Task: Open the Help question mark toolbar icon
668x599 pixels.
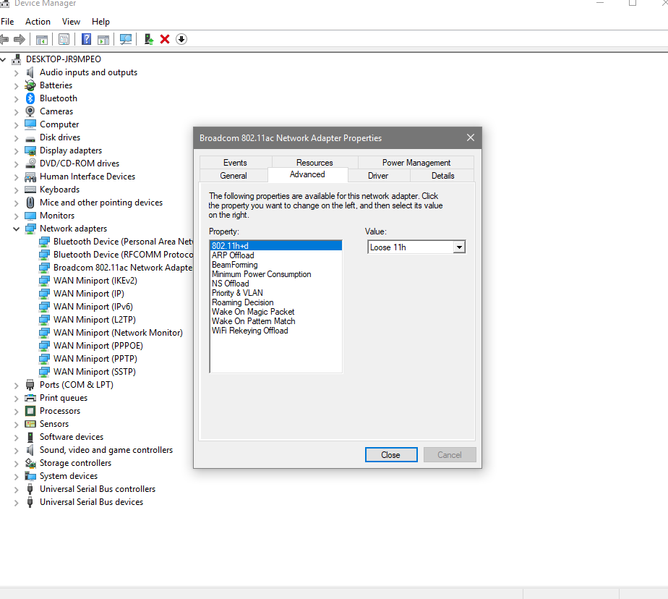Action: 86,39
